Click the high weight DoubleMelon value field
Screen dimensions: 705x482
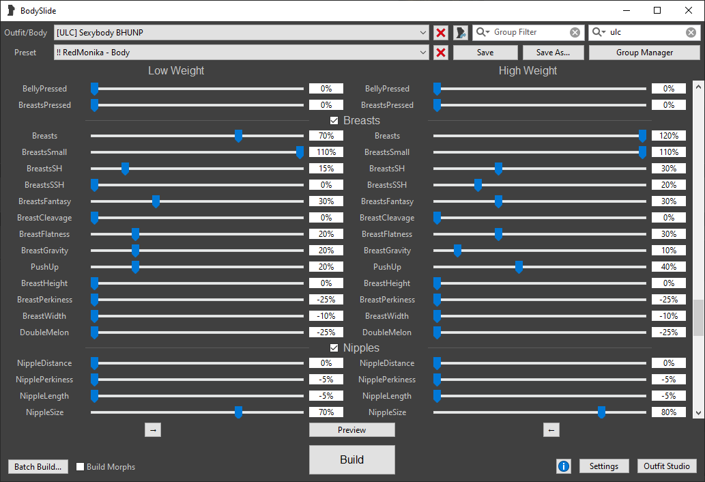(x=669, y=332)
